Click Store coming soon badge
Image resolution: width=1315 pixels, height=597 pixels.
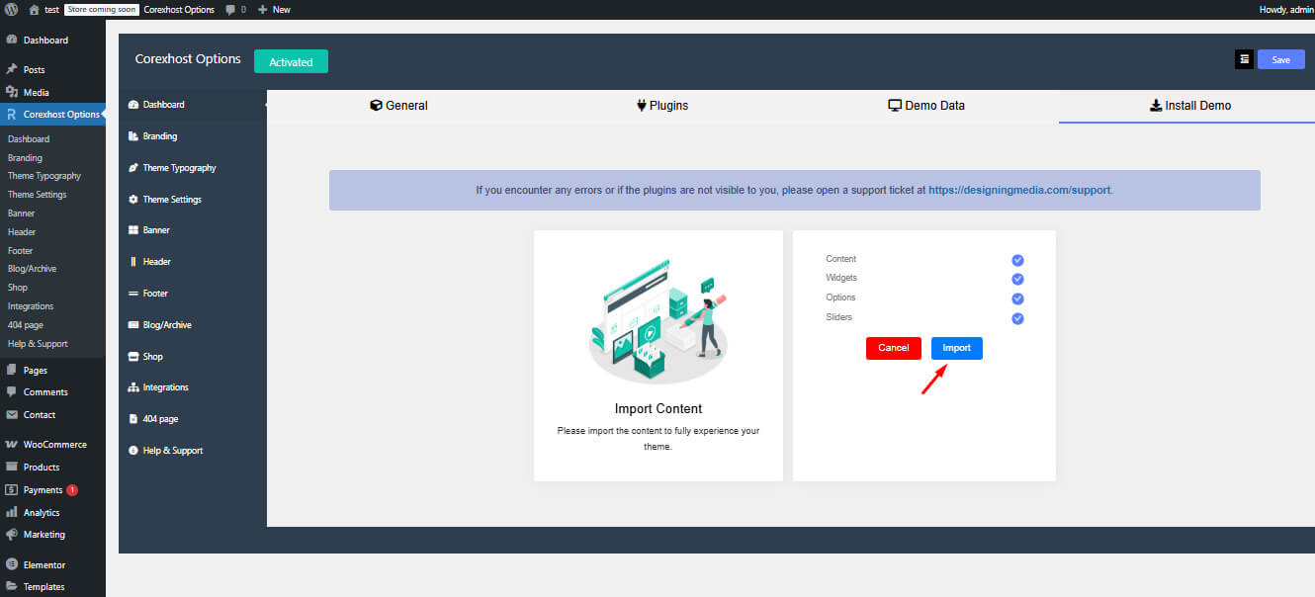click(x=101, y=9)
